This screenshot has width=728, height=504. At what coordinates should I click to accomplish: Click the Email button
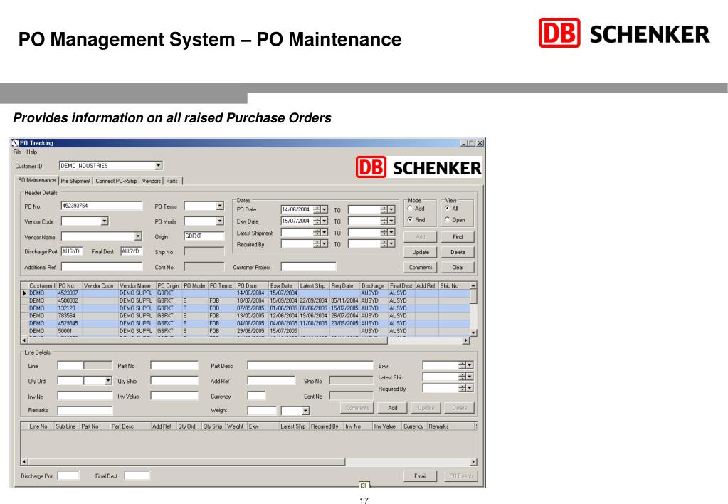(x=420, y=476)
